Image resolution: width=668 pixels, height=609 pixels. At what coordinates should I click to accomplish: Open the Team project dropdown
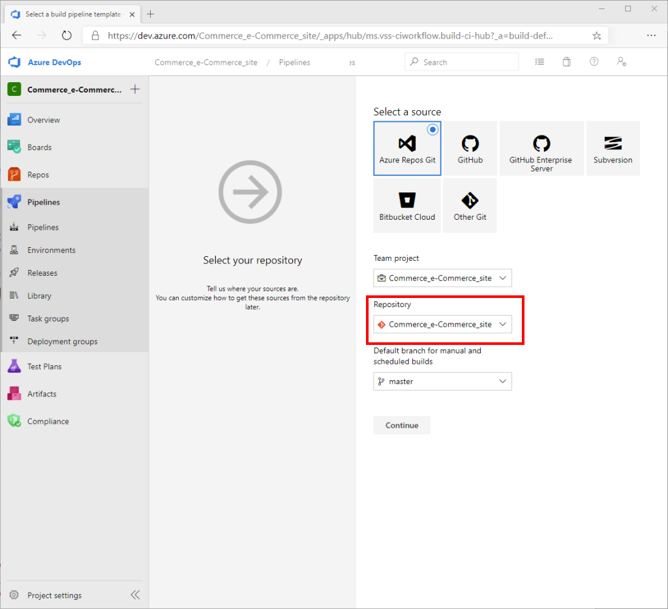442,278
